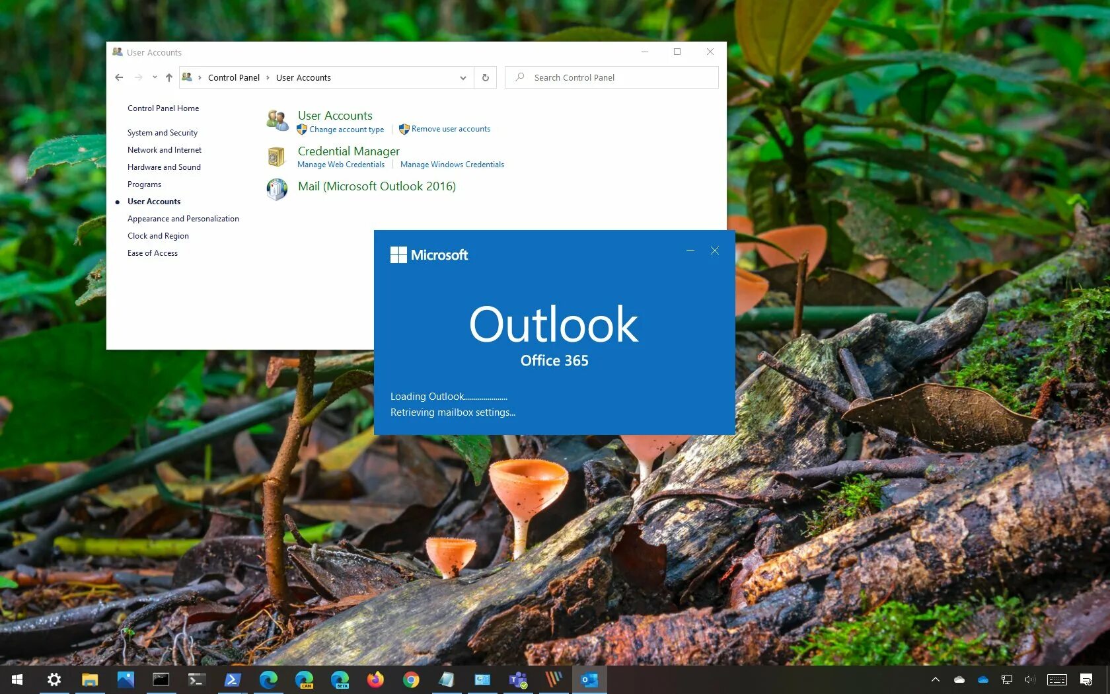Show hidden system tray icons
The width and height of the screenshot is (1110, 694).
936,679
